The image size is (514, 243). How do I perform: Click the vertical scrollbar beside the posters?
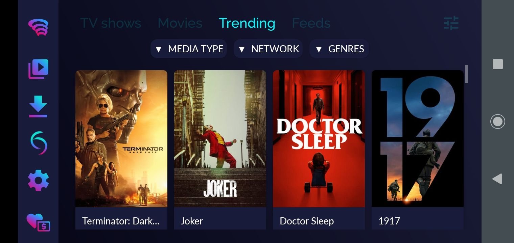pos(467,74)
